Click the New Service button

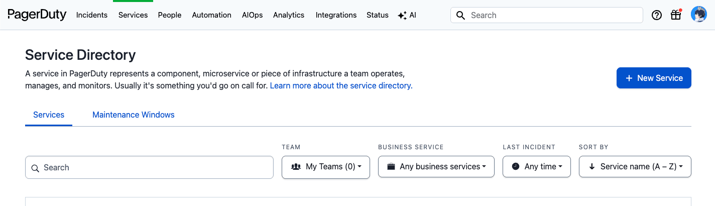coord(654,78)
